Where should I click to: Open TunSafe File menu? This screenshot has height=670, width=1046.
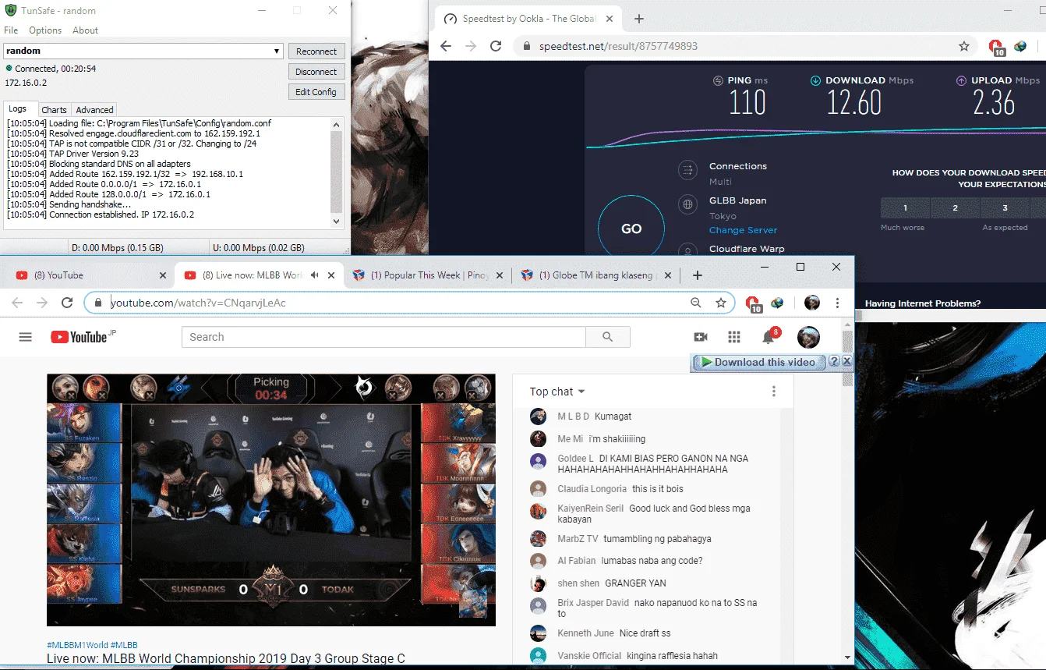pos(11,30)
